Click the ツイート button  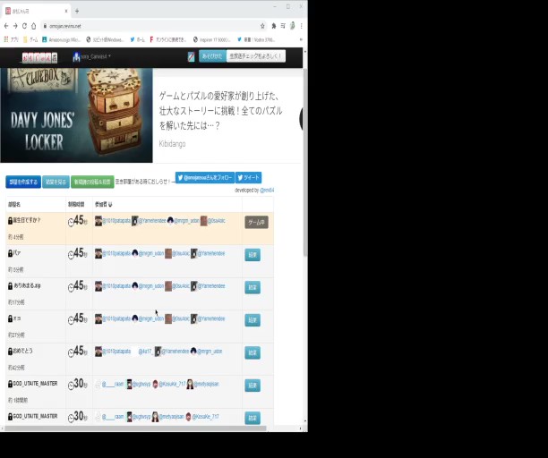[x=249, y=178]
